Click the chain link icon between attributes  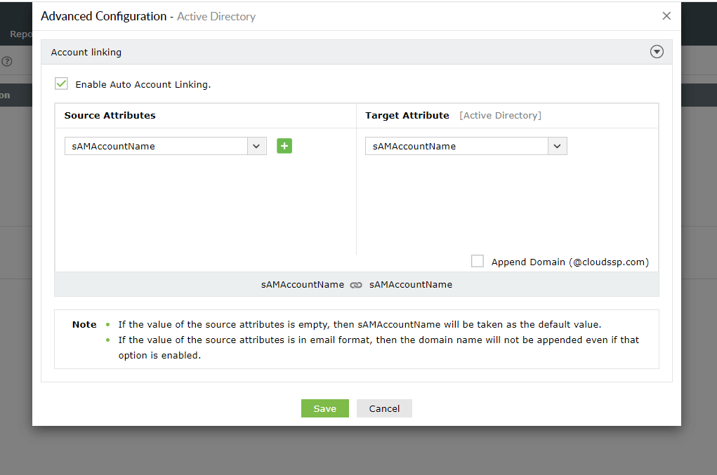point(357,285)
